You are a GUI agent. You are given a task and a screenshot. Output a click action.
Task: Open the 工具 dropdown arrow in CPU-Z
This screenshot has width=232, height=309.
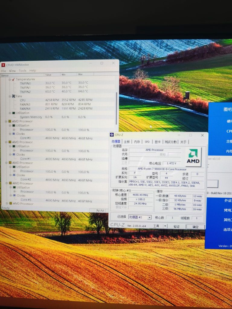(165, 226)
